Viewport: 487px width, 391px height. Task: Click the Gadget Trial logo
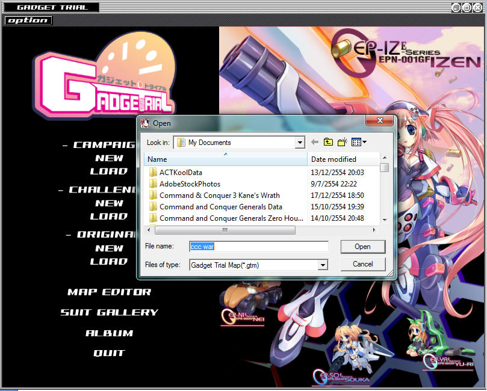click(104, 75)
